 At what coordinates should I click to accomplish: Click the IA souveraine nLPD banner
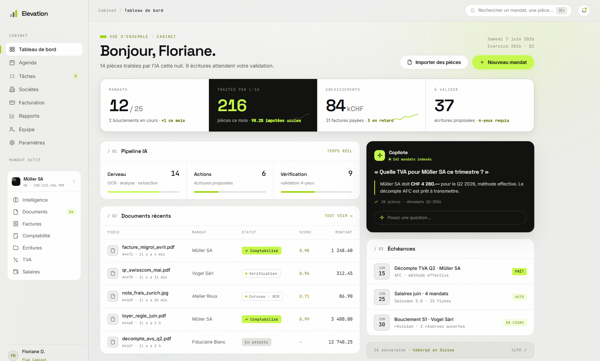tap(450, 350)
